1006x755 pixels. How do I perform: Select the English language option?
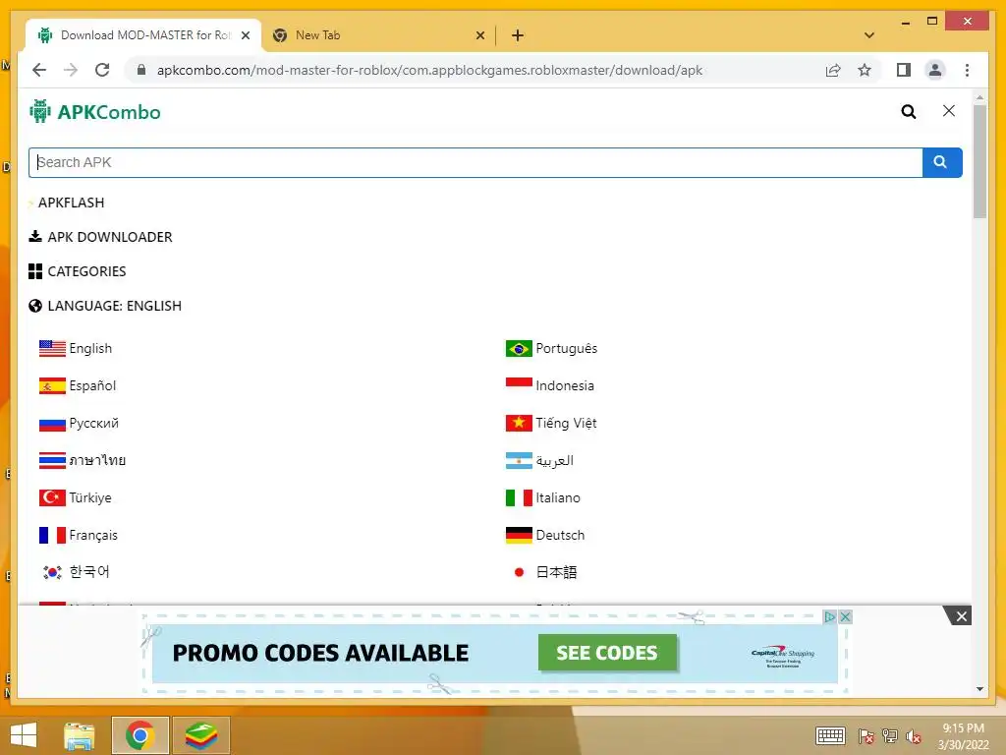76,349
